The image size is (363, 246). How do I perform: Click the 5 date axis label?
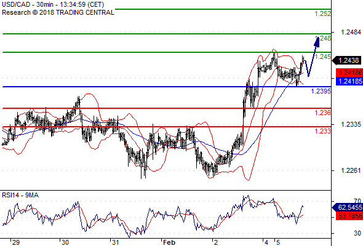click(278, 242)
